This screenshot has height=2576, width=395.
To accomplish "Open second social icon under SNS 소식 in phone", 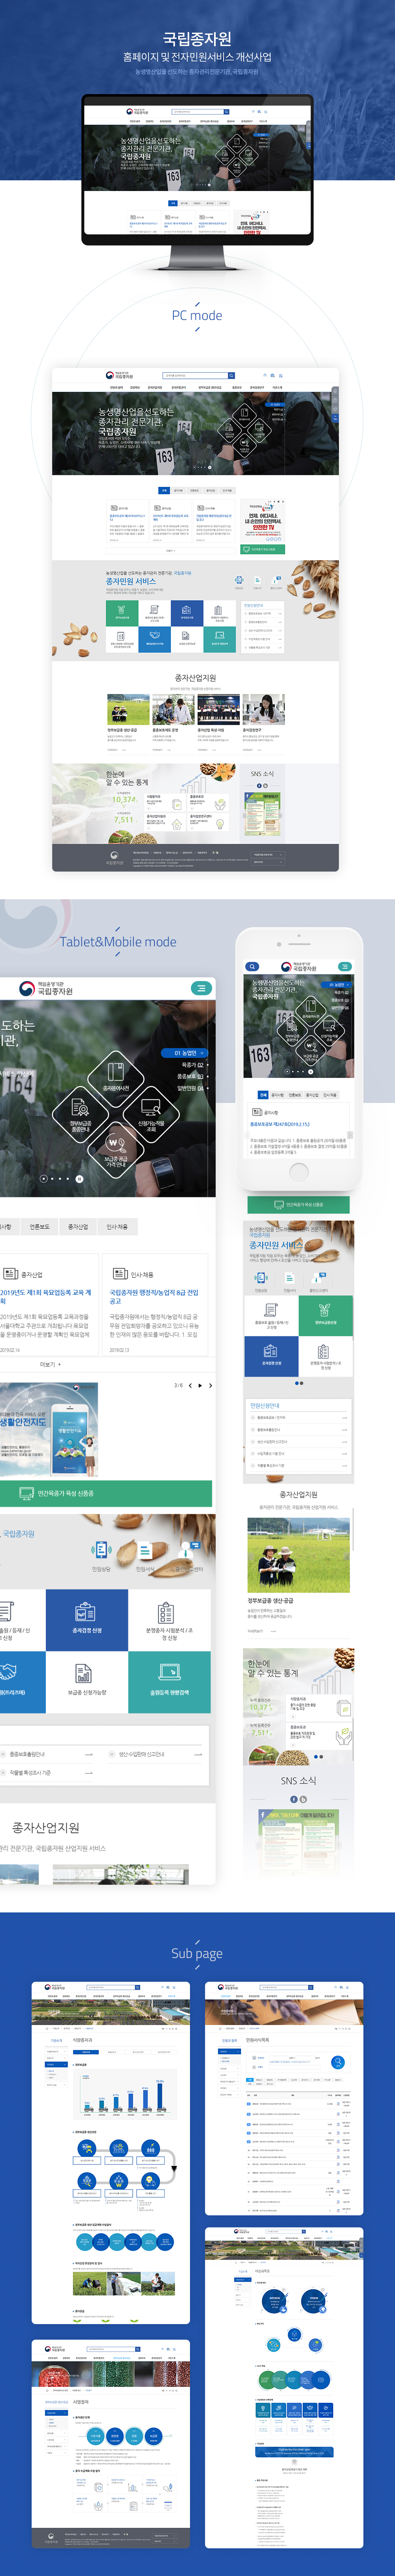I will pyautogui.click(x=303, y=1799).
